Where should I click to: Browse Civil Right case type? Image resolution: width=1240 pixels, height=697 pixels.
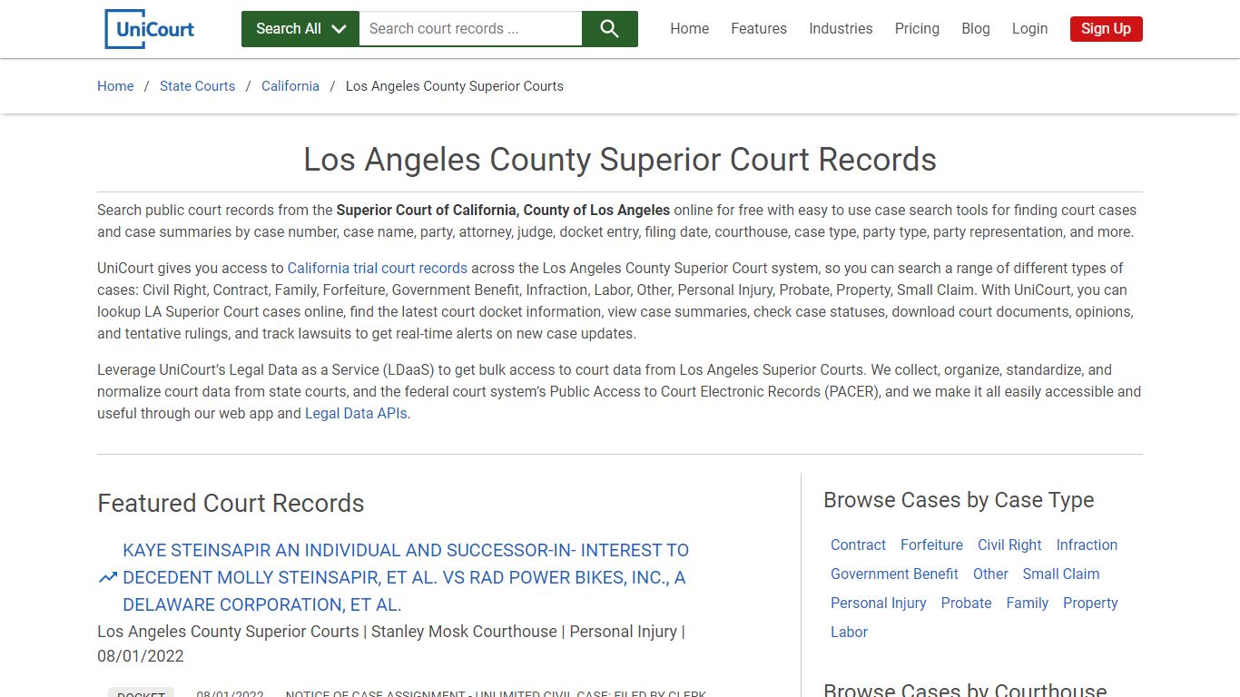tap(1009, 545)
